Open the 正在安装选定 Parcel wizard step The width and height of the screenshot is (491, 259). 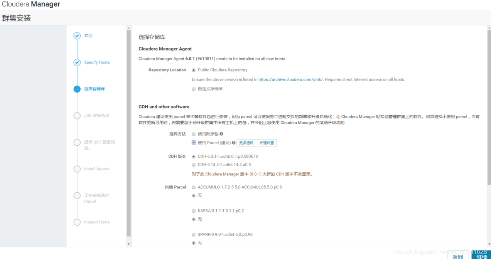tap(96, 198)
